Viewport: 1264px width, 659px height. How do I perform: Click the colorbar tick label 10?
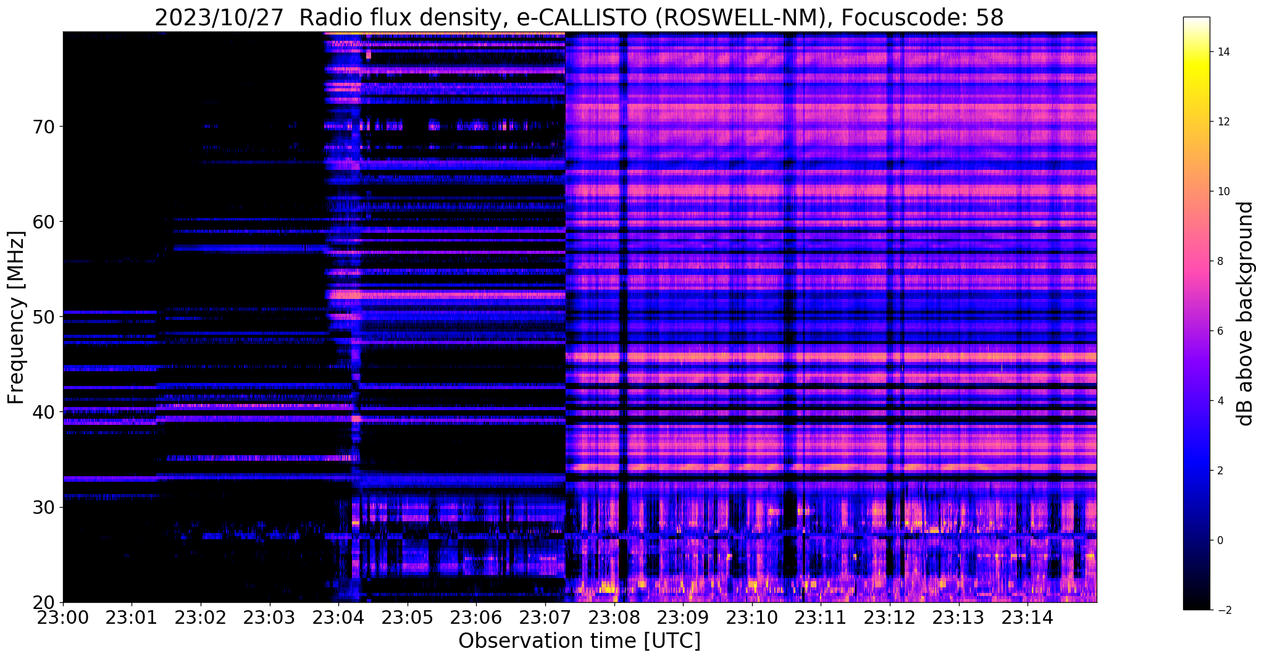pyautogui.click(x=1222, y=191)
